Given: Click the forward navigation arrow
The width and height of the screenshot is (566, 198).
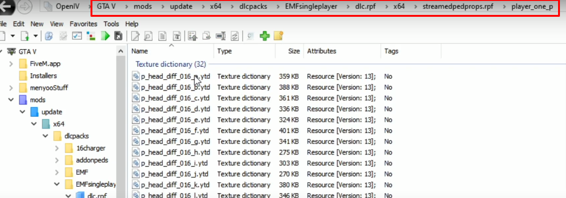Looking at the screenshot, I should tap(25, 7).
